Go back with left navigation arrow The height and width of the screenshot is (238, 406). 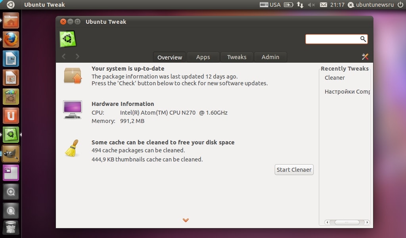click(64, 56)
